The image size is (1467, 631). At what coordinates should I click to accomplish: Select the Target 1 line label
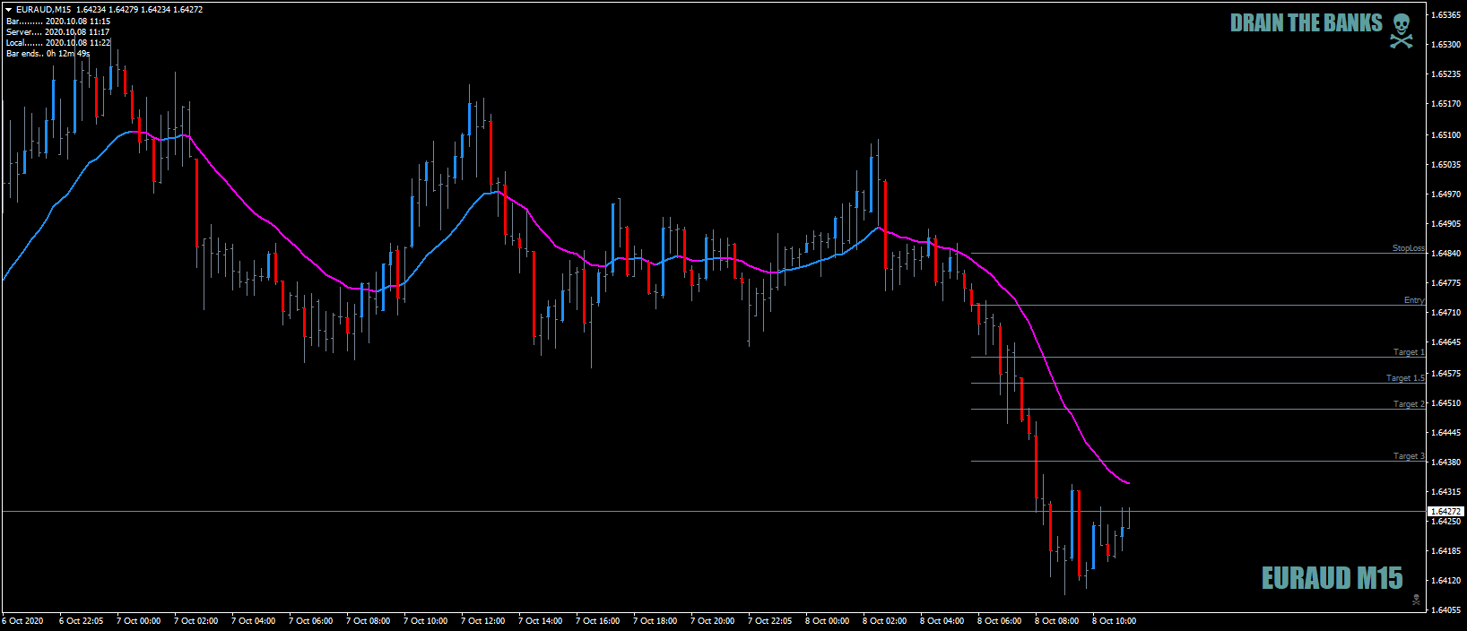click(1409, 352)
